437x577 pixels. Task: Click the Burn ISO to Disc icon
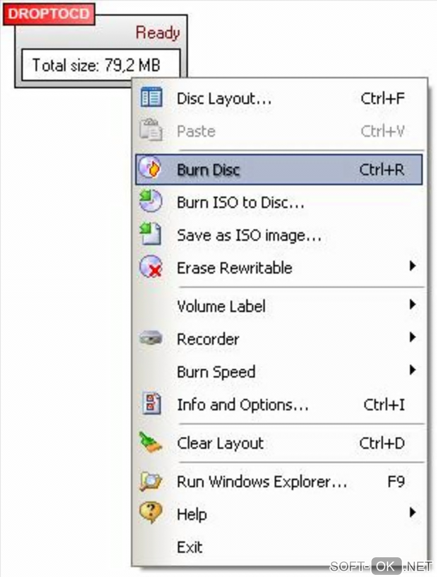coord(150,201)
